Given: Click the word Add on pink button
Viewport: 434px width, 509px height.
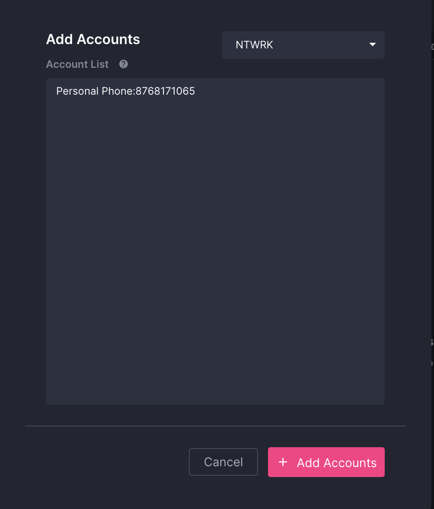Looking at the screenshot, I should click(x=308, y=463).
